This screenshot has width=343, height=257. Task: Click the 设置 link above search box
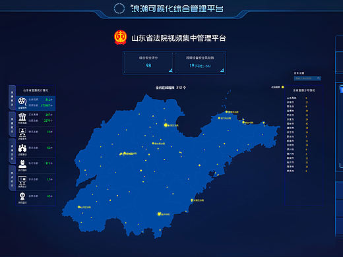click(x=301, y=73)
